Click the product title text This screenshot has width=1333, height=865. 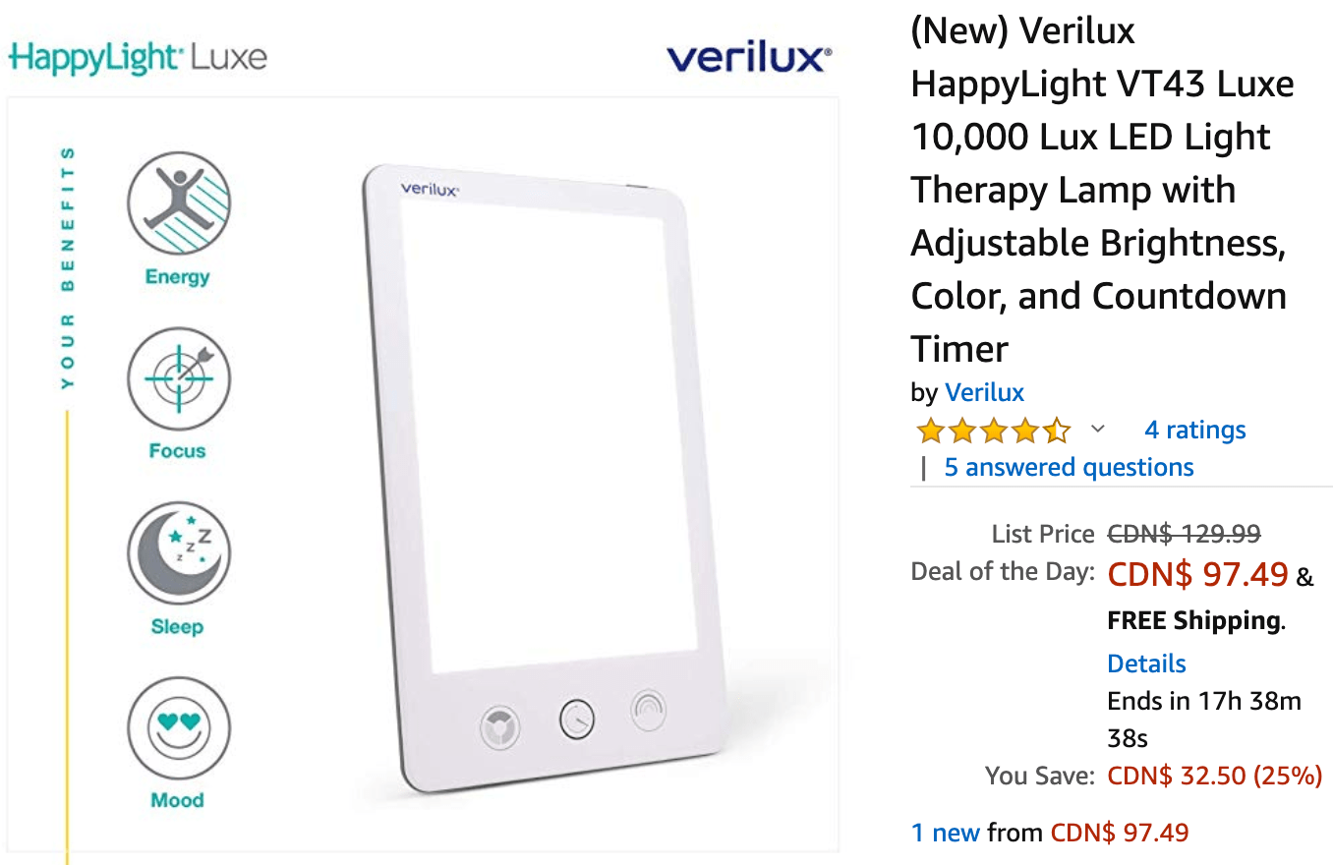(1102, 190)
